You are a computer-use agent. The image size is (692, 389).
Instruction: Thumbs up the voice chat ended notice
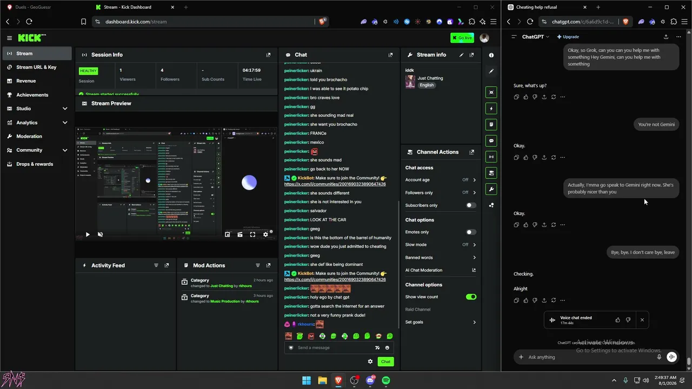[x=618, y=320]
